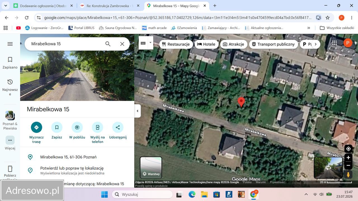Viewport: 358px width, 201px height.
Task: Switch to Dodawanie ogłoszenia Otodom tab
Action: (x=43, y=6)
